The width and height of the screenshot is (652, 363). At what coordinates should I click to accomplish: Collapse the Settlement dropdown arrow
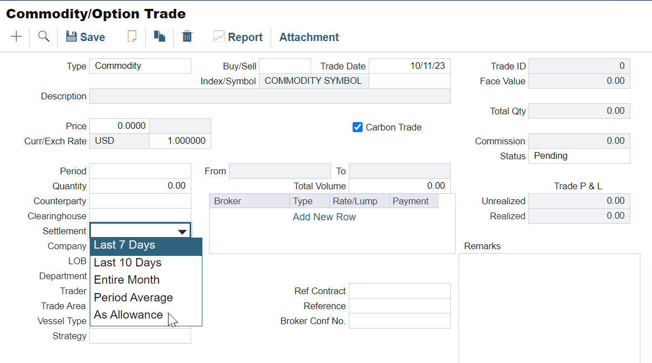point(182,231)
